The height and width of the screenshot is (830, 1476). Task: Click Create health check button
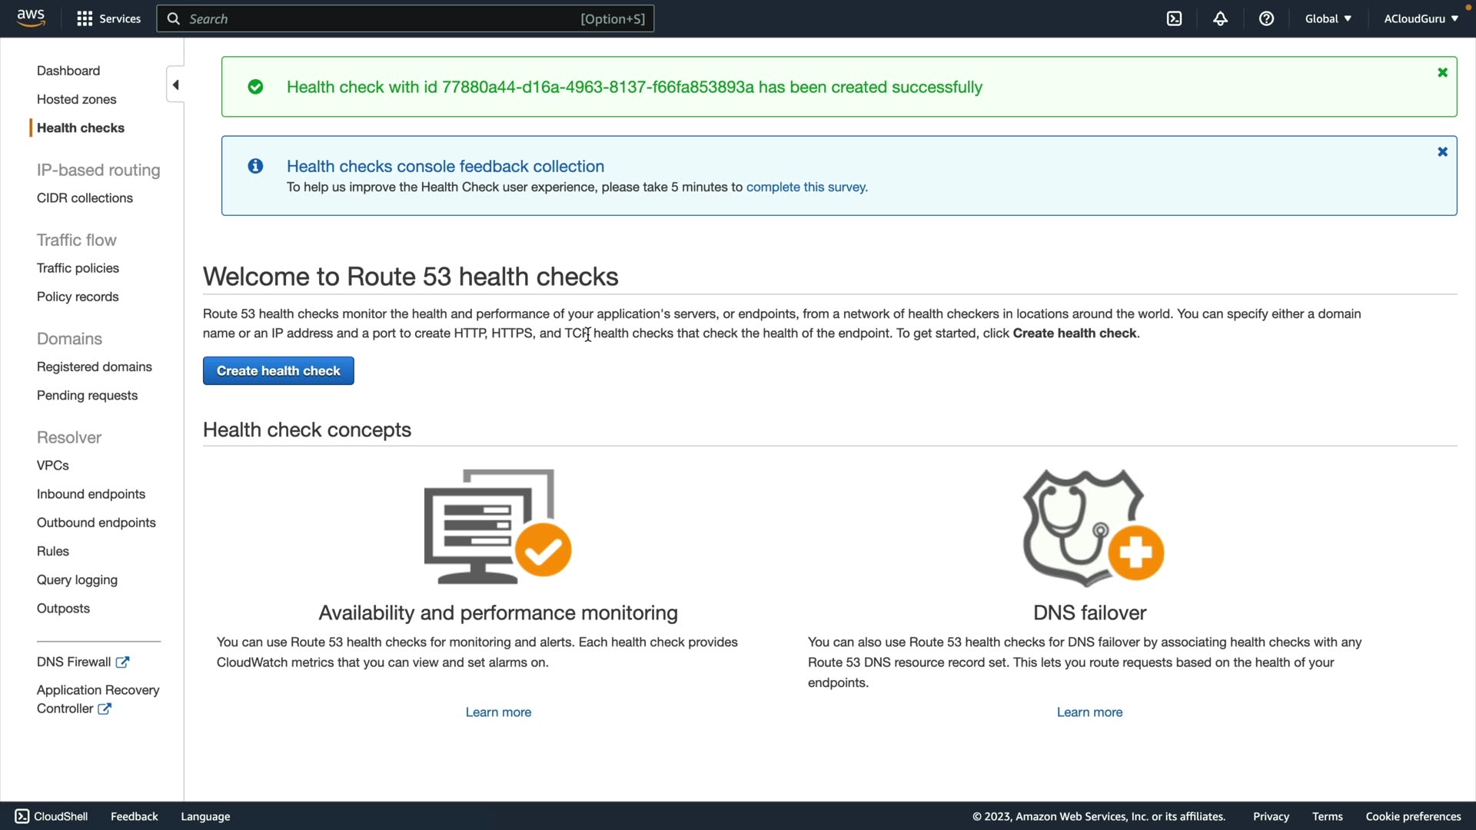[x=278, y=370]
